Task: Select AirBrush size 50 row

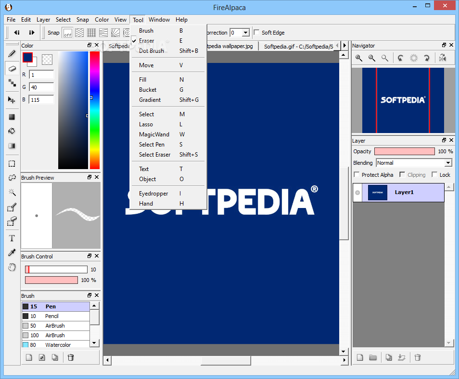Action: 56,326
